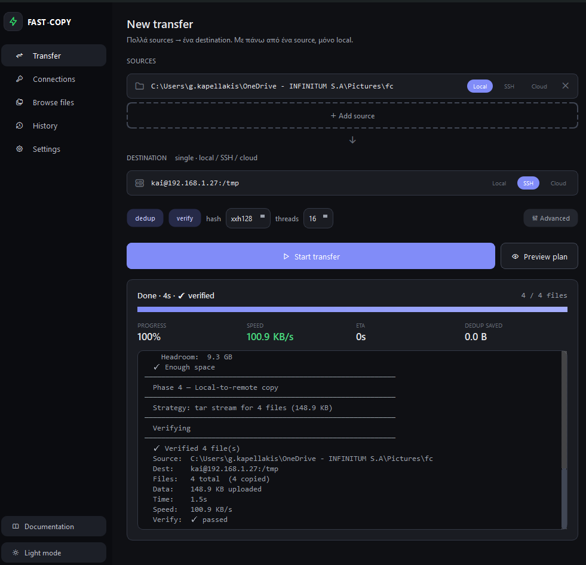The height and width of the screenshot is (565, 586).
Task: Open the Transfer page
Action: (x=54, y=56)
